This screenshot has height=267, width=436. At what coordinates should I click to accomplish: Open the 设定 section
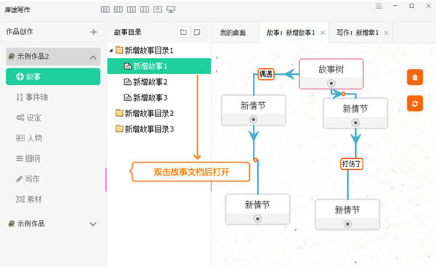coord(29,118)
